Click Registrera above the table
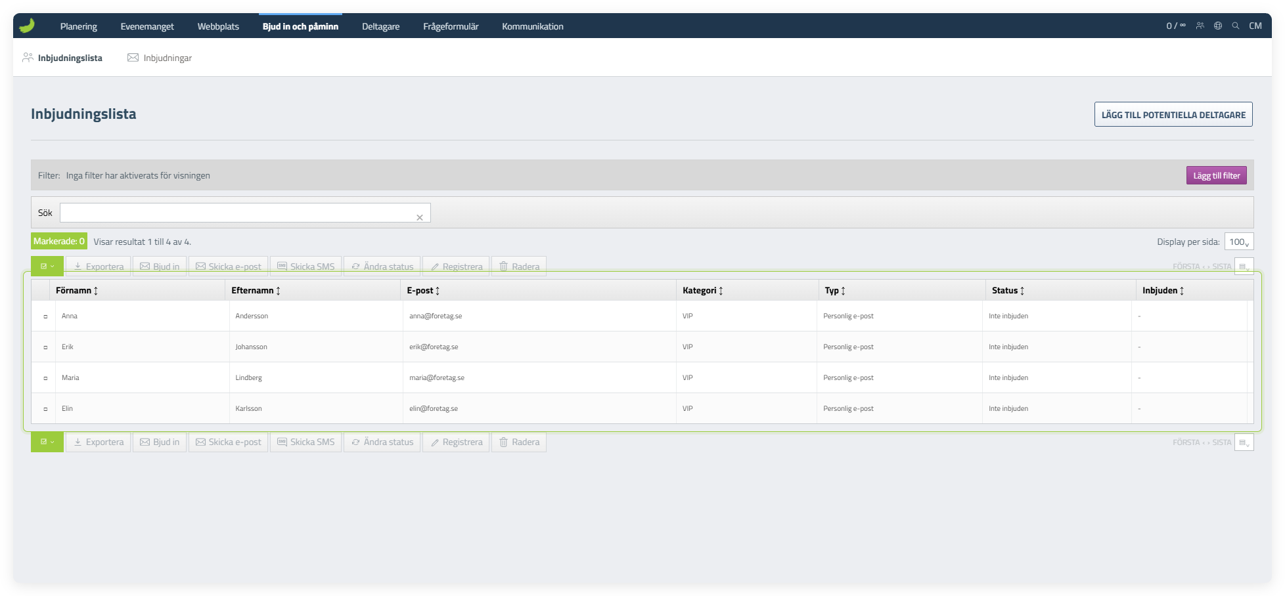Viewport: 1285px width, 596px height. [457, 266]
